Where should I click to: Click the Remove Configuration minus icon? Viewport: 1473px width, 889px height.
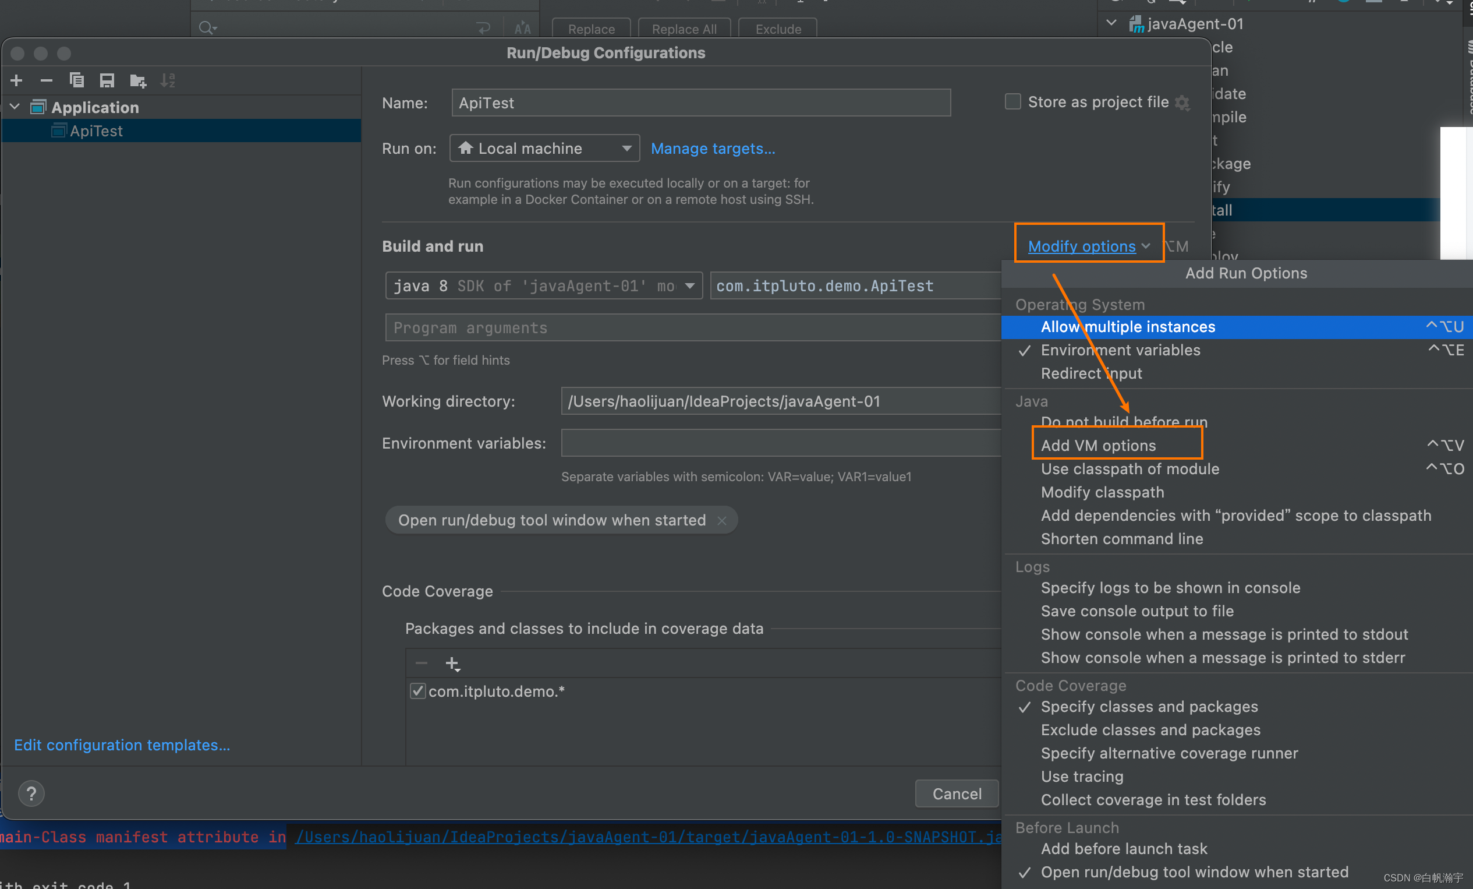[x=47, y=80]
